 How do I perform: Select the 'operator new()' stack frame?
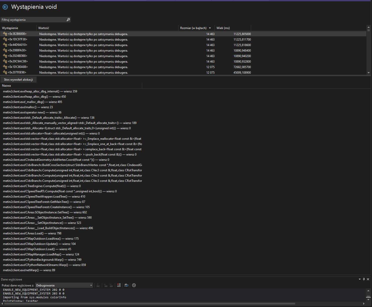tap(32, 112)
